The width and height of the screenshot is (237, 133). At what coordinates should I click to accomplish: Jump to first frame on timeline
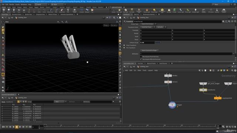click(x=3, y=127)
